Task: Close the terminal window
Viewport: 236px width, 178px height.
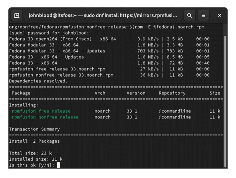Action: click(220, 15)
